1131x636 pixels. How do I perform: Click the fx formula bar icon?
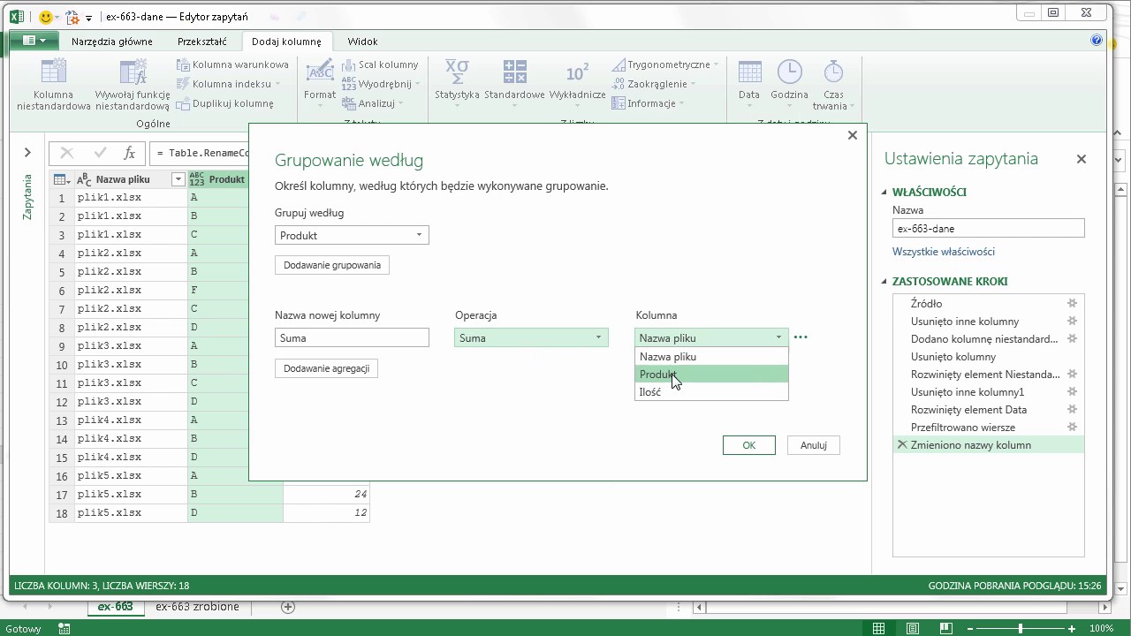(129, 153)
